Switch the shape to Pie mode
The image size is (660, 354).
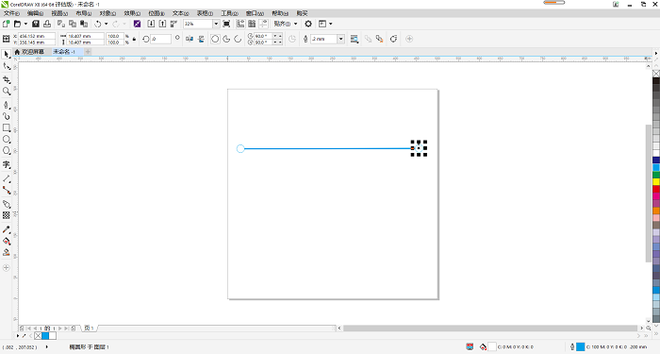click(226, 39)
